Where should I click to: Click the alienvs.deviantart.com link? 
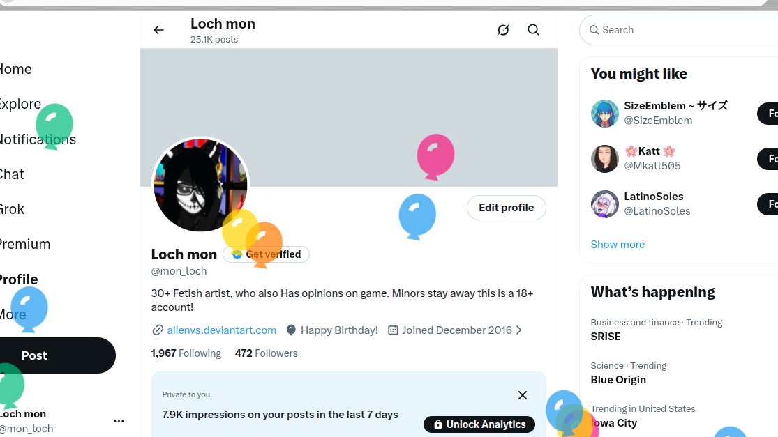pos(221,330)
